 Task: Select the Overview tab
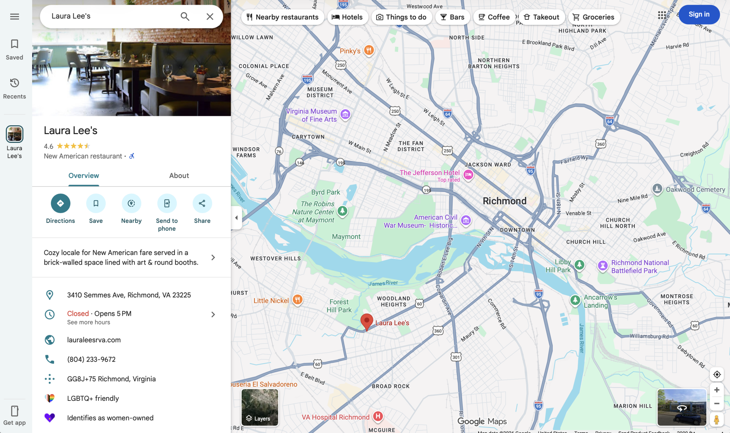[84, 176]
